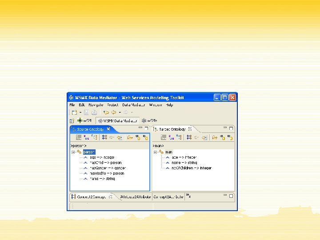
Task: Minimize the Target Ontology panel
Action: 225,128
